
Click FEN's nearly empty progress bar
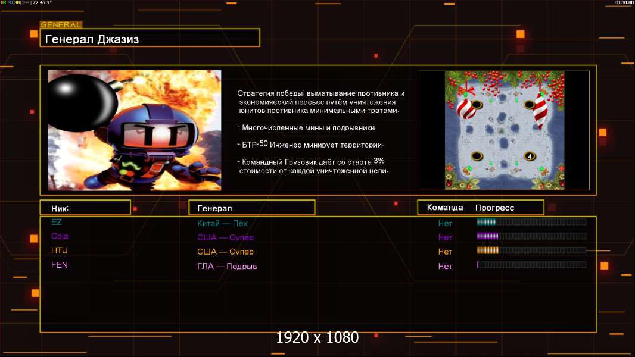tap(531, 265)
